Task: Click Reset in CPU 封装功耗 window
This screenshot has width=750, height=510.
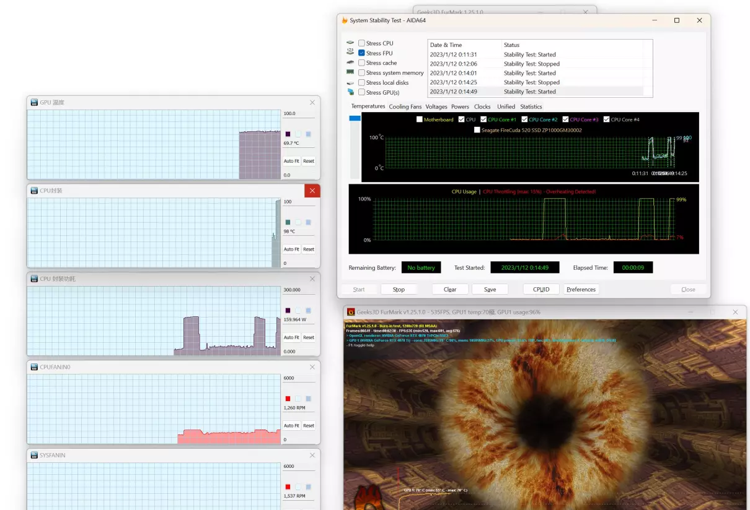Action: tap(309, 337)
